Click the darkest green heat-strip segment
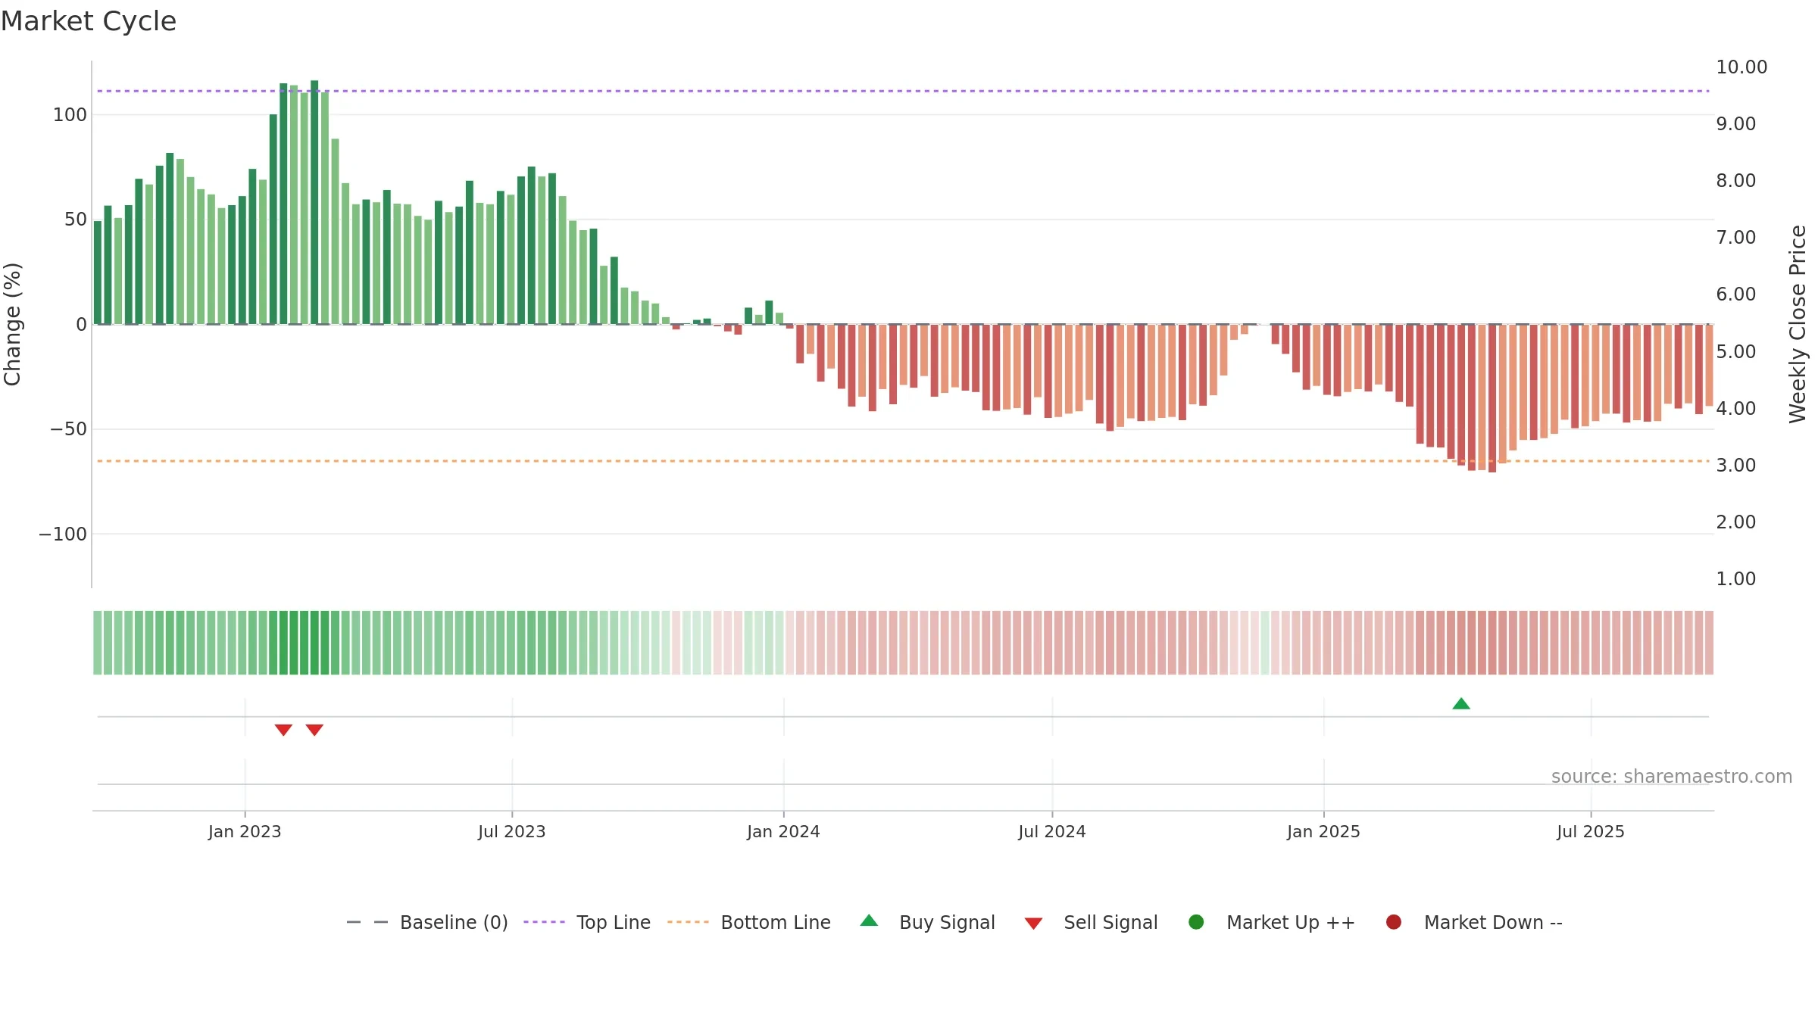The width and height of the screenshot is (1818, 1022). [x=314, y=643]
